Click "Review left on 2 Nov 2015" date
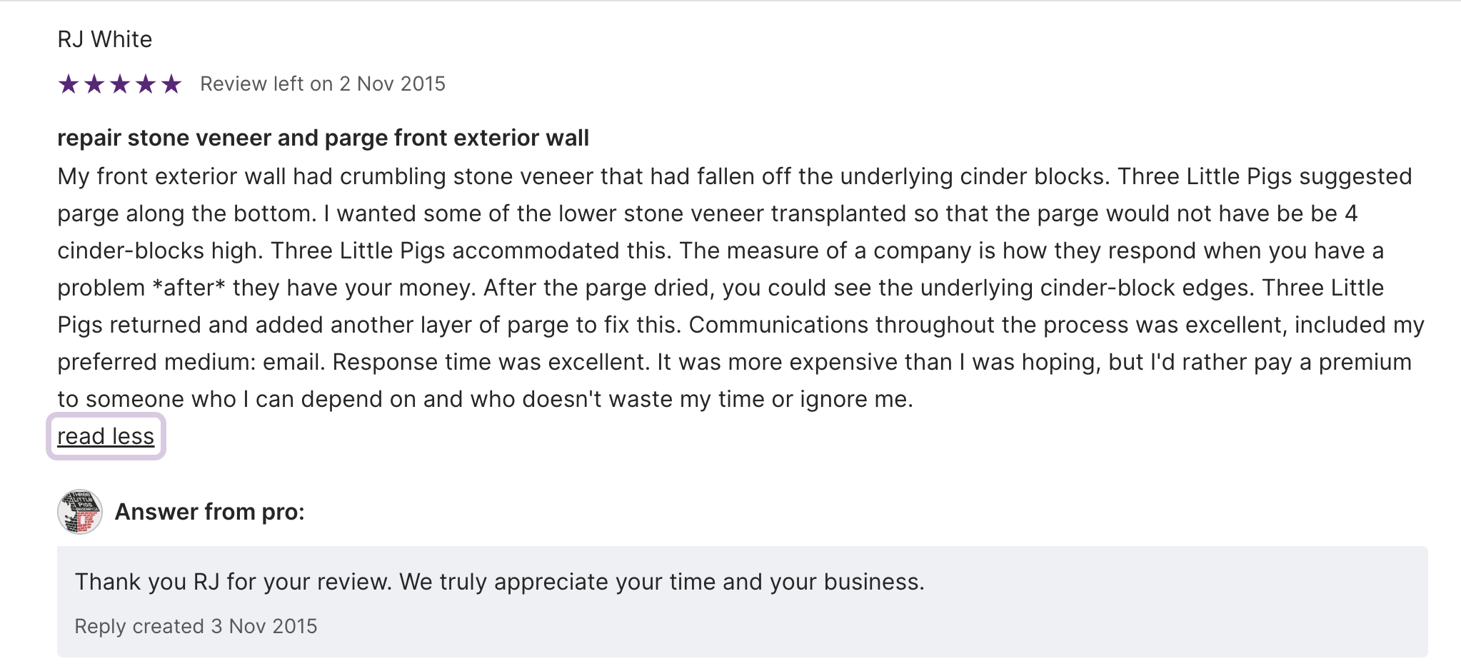1461x671 pixels. click(x=323, y=84)
